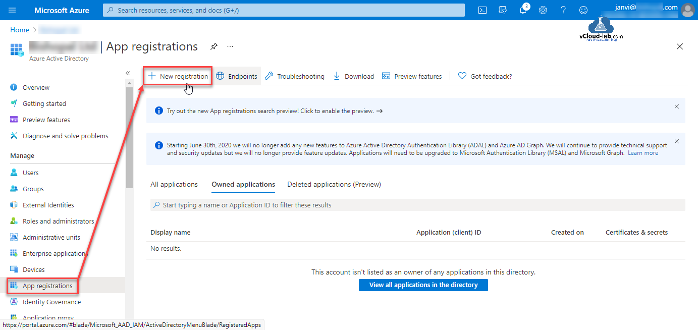Click the External Identities icon

[14, 205]
